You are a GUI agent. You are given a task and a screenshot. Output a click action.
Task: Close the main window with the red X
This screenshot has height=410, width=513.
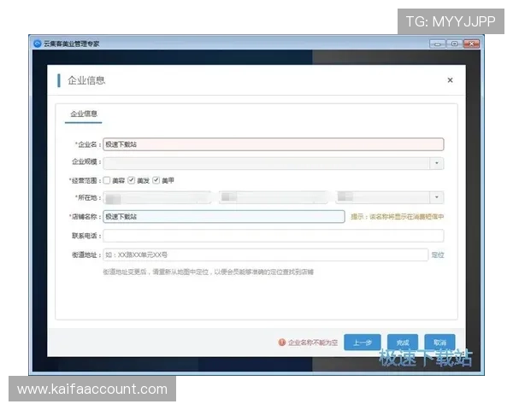(471, 44)
